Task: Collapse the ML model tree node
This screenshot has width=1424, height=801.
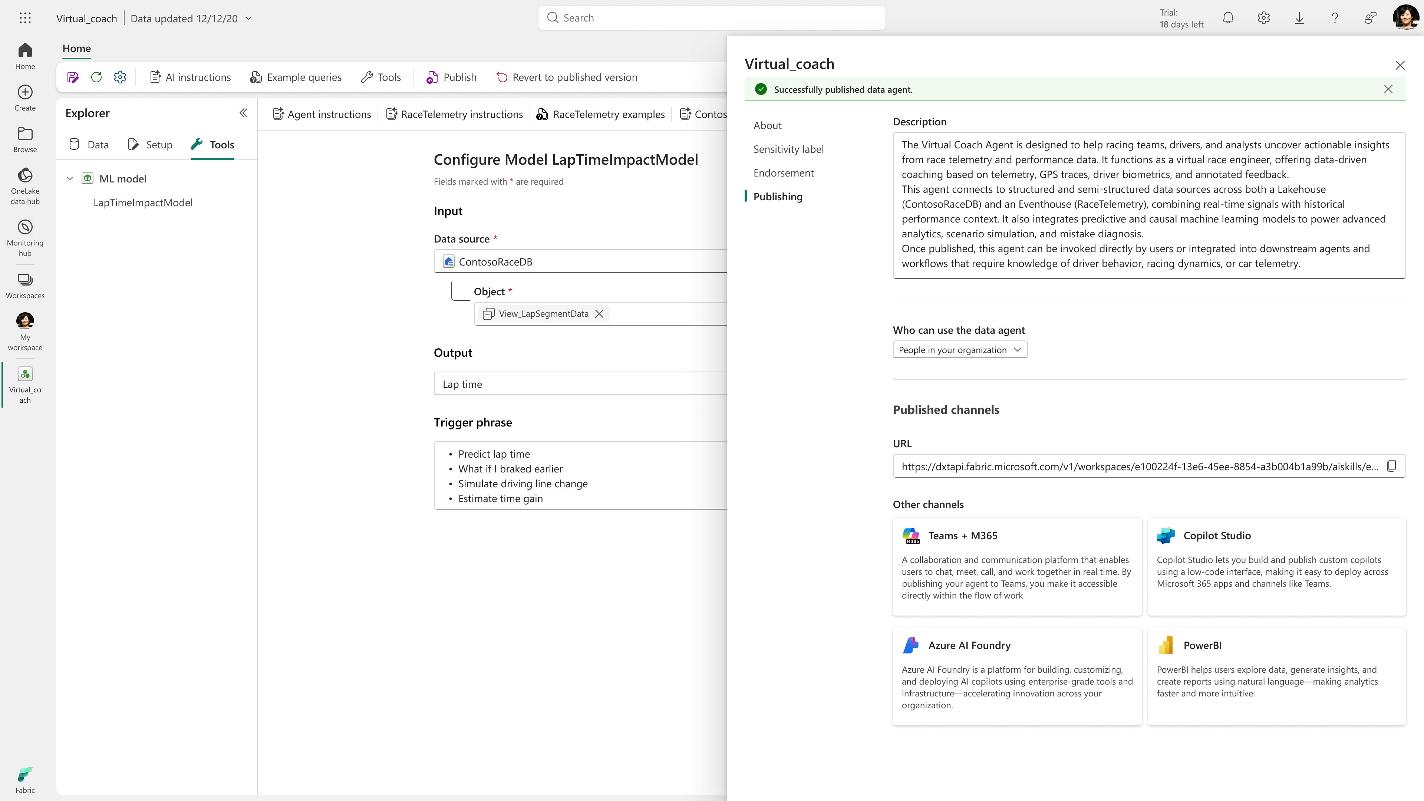Action: click(x=70, y=178)
